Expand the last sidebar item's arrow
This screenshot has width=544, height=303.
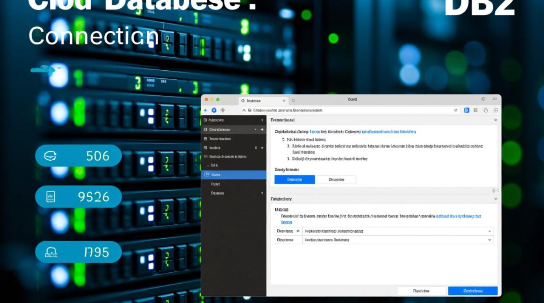[262, 193]
